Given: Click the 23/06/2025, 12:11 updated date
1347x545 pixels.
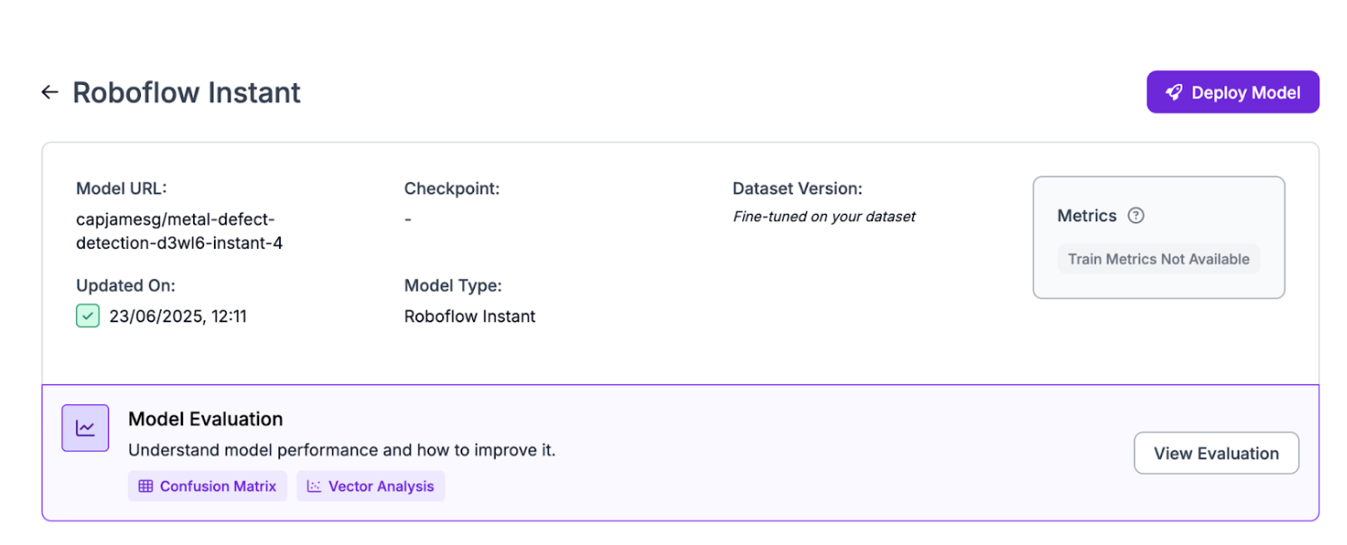Looking at the screenshot, I should tap(178, 317).
